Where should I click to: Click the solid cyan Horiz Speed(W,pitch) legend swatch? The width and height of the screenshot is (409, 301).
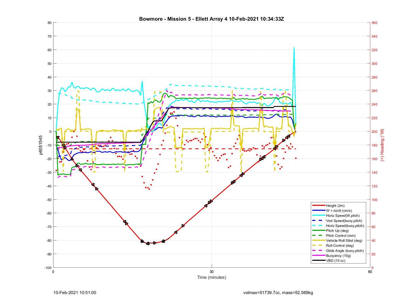pos(318,216)
